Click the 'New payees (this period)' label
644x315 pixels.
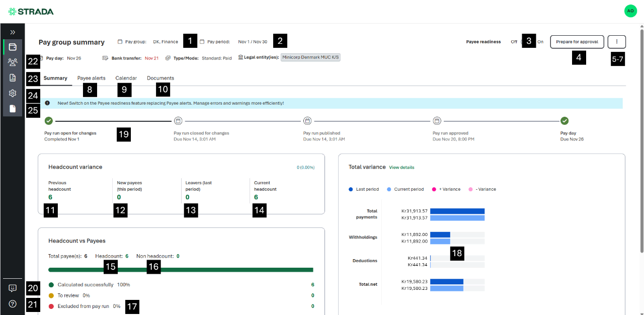(129, 186)
